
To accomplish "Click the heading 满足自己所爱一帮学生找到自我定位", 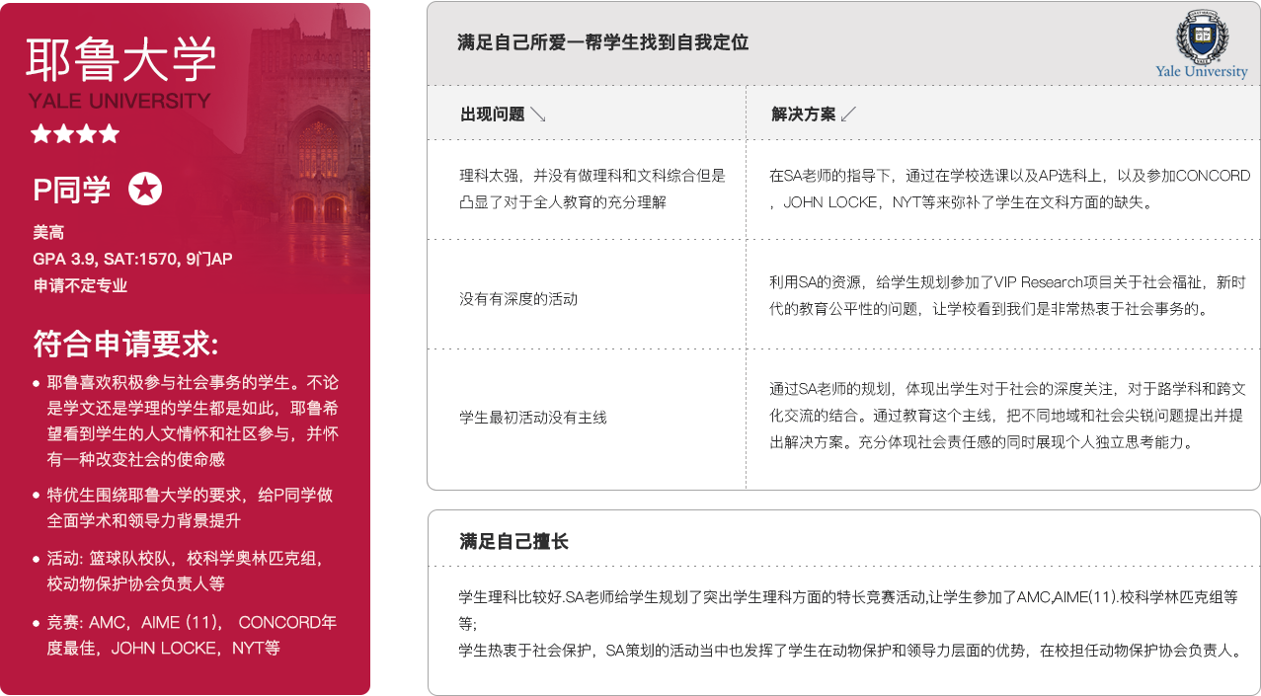I will tap(603, 42).
